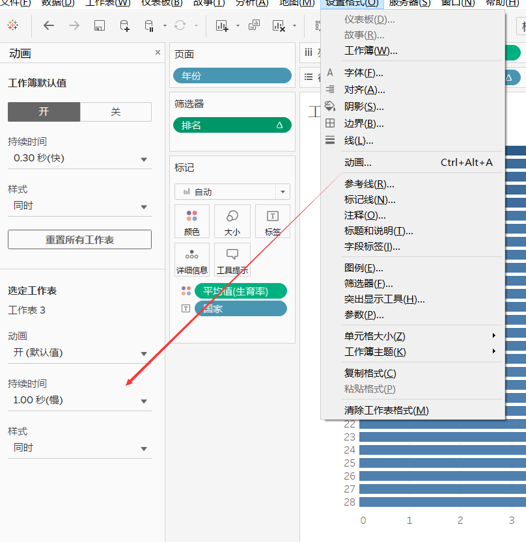The width and height of the screenshot is (526, 542).
Task: Click the 平均值(生育率) pill
Action: pyautogui.click(x=241, y=291)
